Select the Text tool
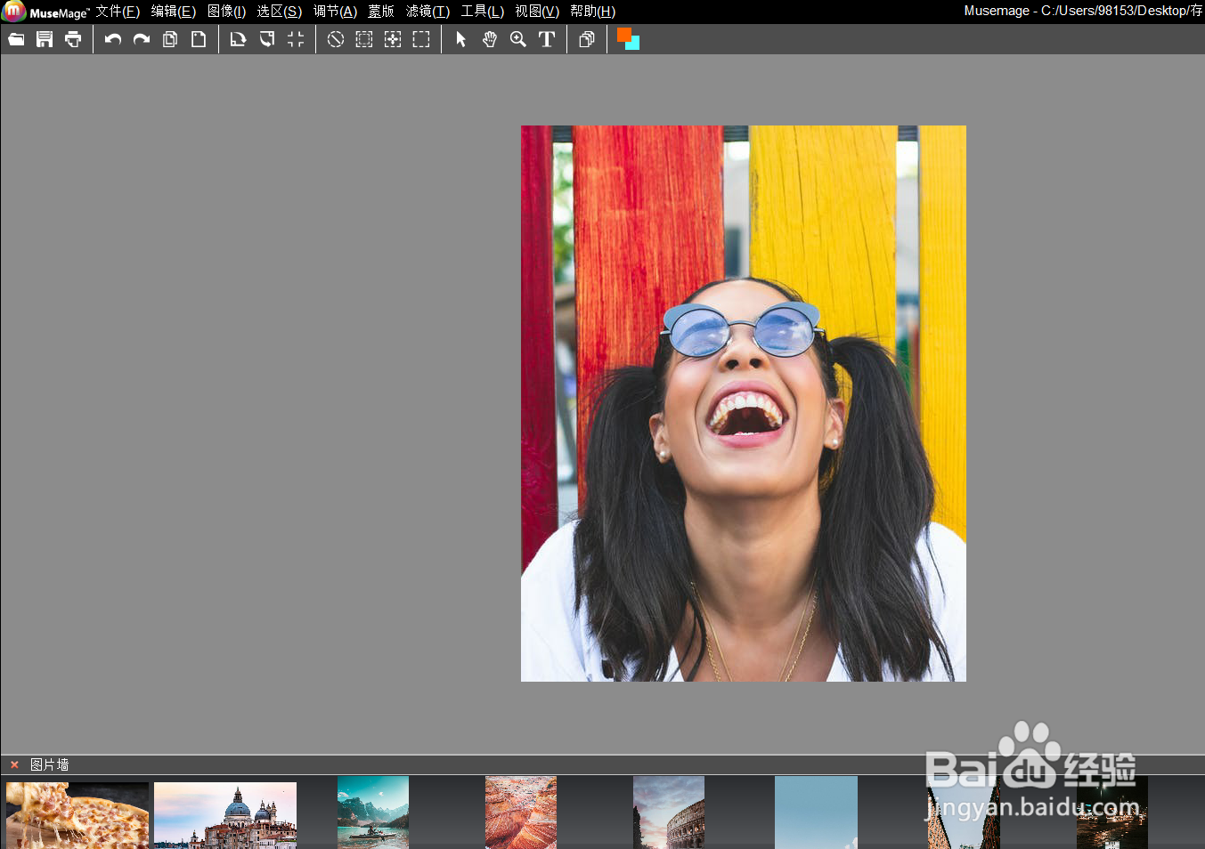Viewport: 1205px width, 849px height. coord(547,39)
